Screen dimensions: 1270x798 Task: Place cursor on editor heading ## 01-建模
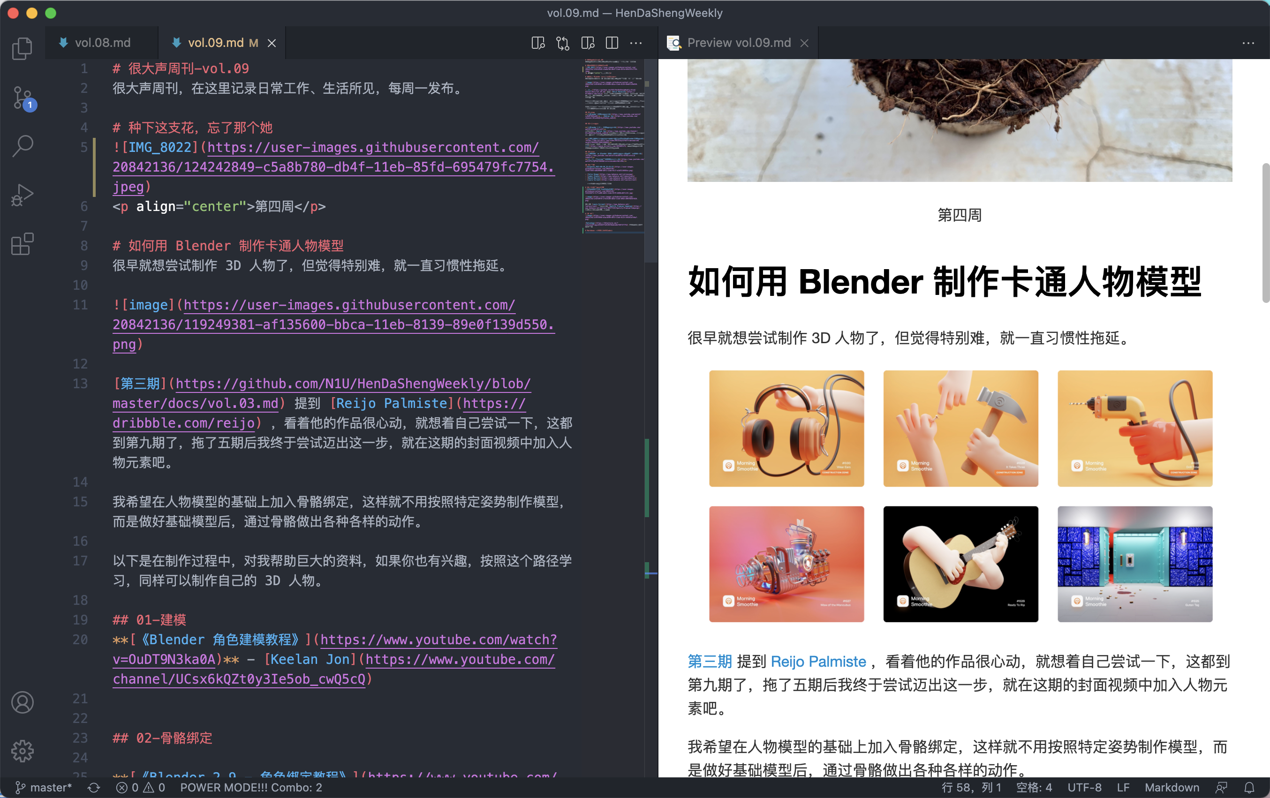(149, 620)
